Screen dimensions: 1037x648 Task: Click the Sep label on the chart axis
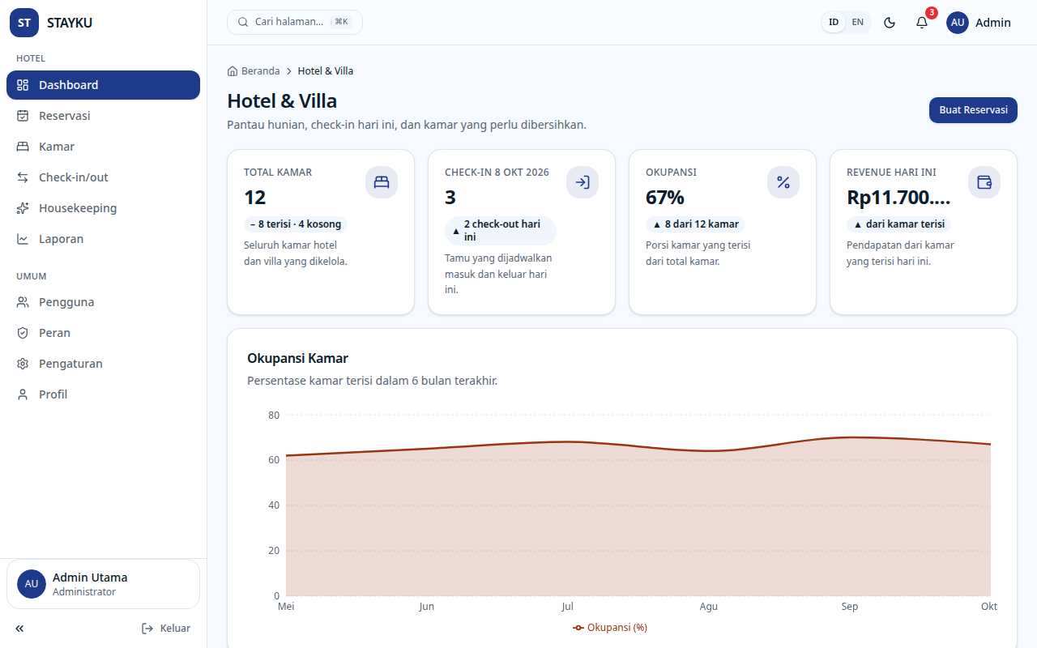849,607
